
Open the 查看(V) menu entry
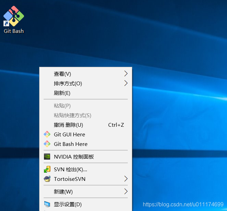[86, 74]
